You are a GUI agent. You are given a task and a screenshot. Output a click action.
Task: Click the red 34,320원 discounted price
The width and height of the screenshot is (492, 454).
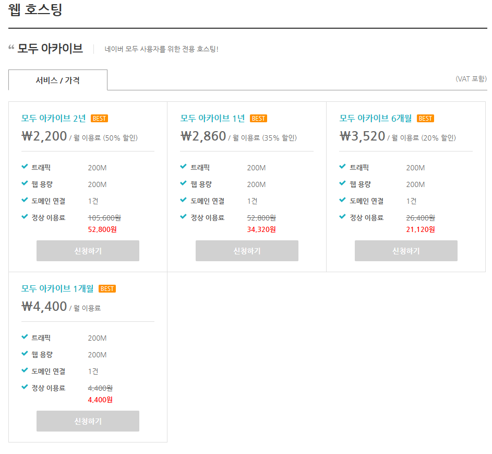(261, 229)
